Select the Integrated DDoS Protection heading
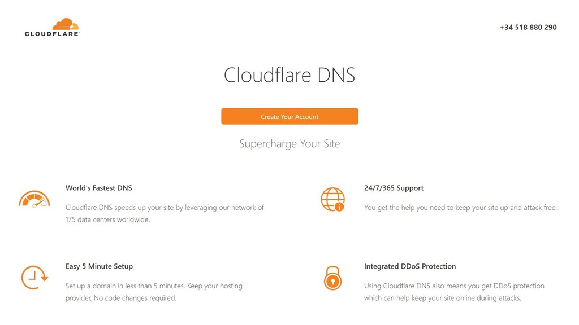This screenshot has width=579, height=325. click(x=410, y=266)
